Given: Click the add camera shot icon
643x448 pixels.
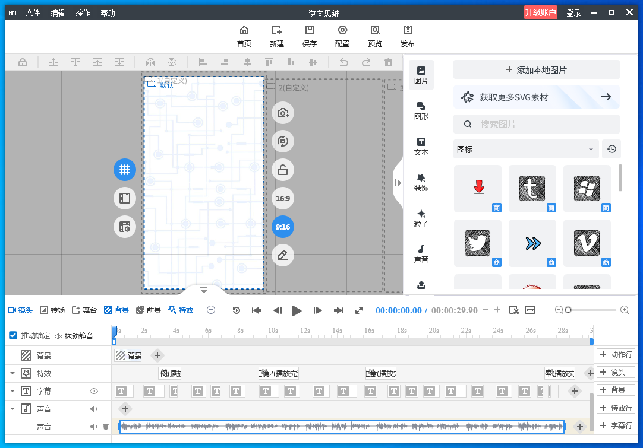Looking at the screenshot, I should (x=283, y=113).
